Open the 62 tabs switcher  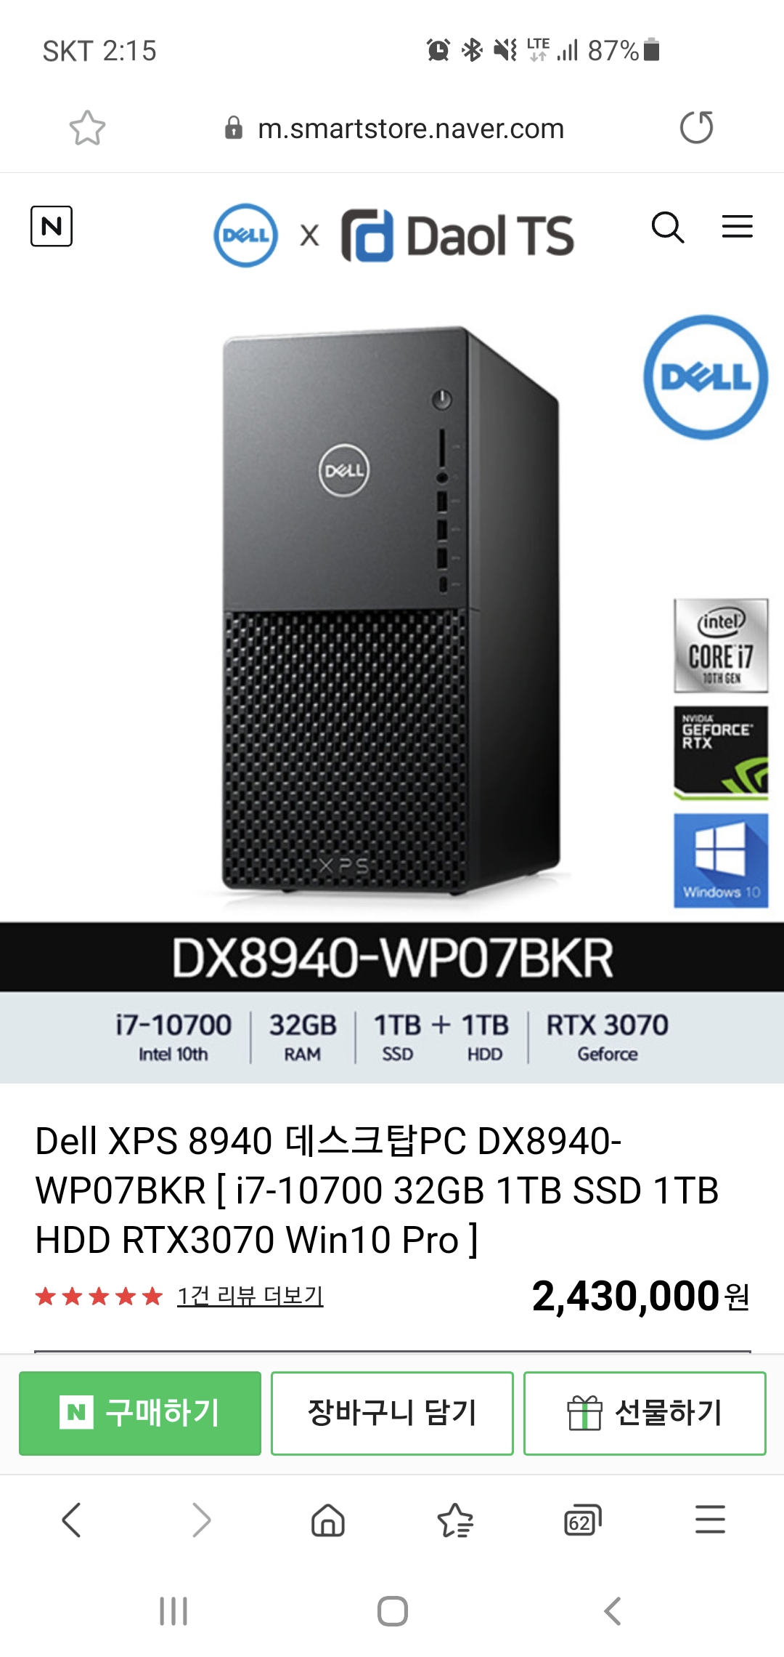583,1520
